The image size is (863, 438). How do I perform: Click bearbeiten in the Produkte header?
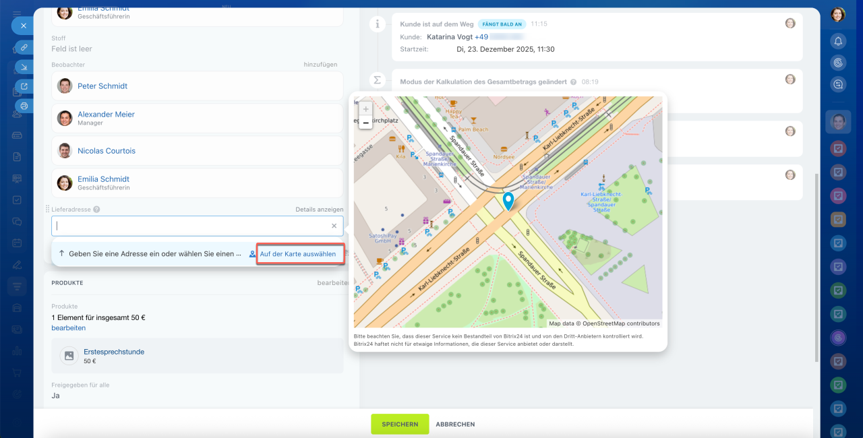332,283
